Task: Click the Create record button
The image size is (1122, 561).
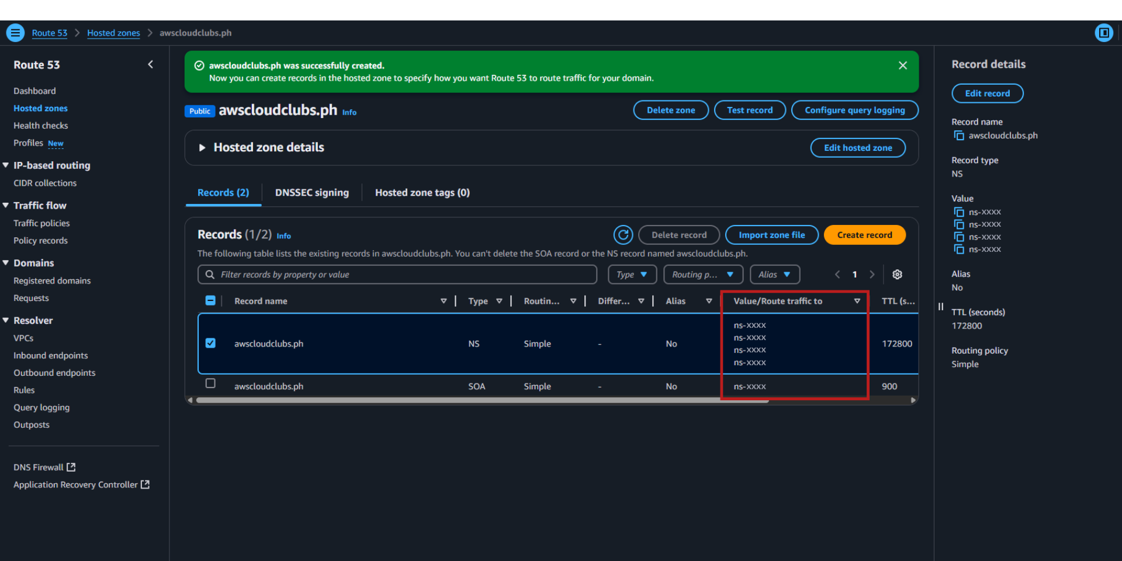Action: click(865, 235)
